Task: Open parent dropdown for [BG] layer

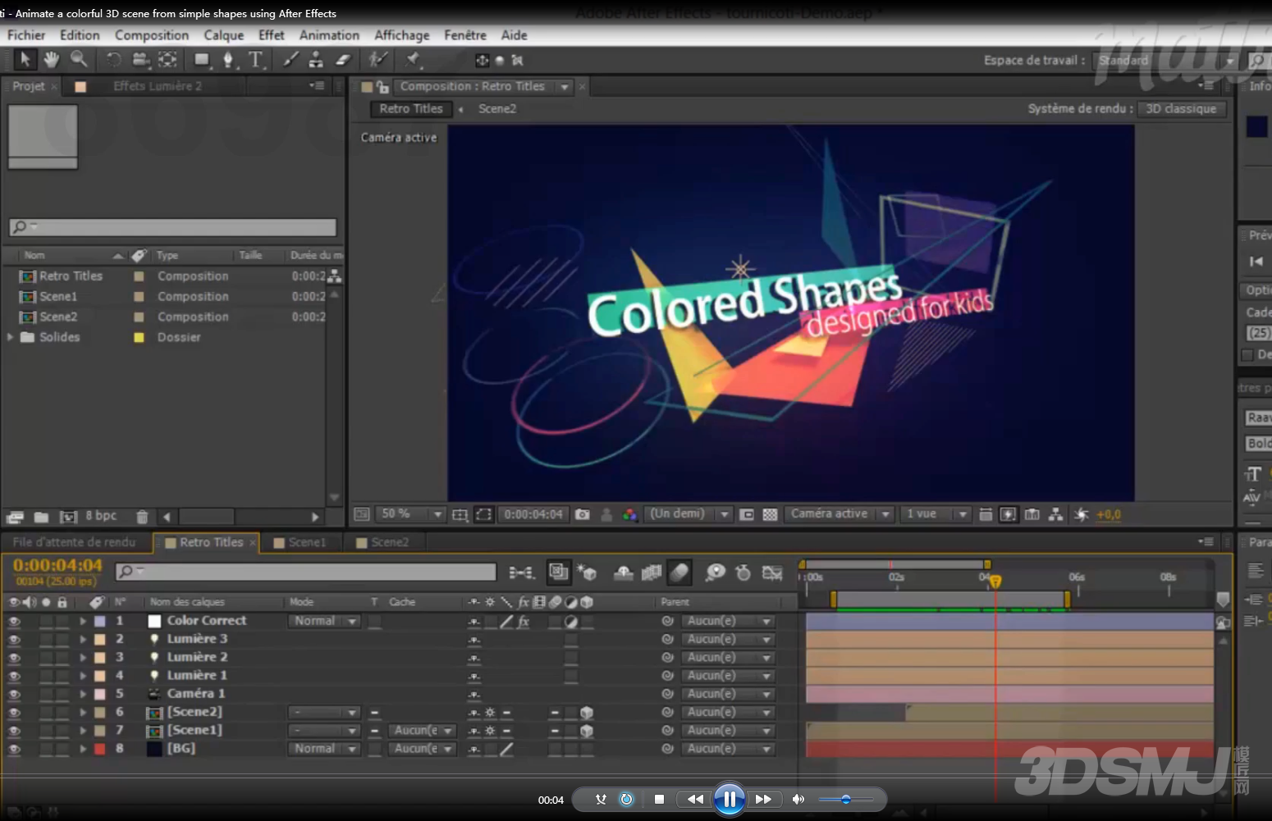Action: pyautogui.click(x=727, y=749)
